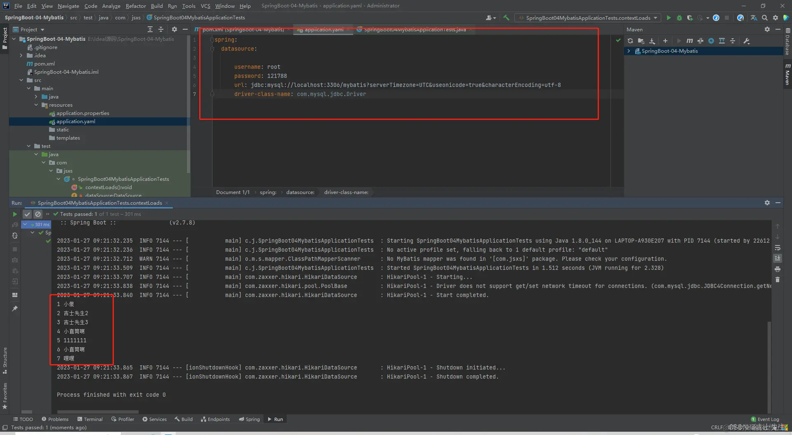The height and width of the screenshot is (435, 792).
Task: Open Search Everywhere magnifier icon
Action: click(x=765, y=18)
